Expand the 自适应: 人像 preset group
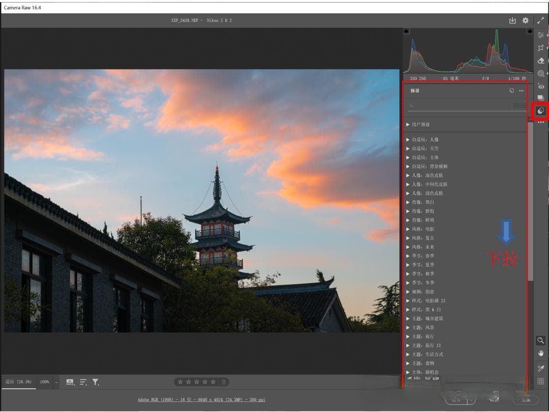Image resolution: width=549 pixels, height=412 pixels. point(408,139)
